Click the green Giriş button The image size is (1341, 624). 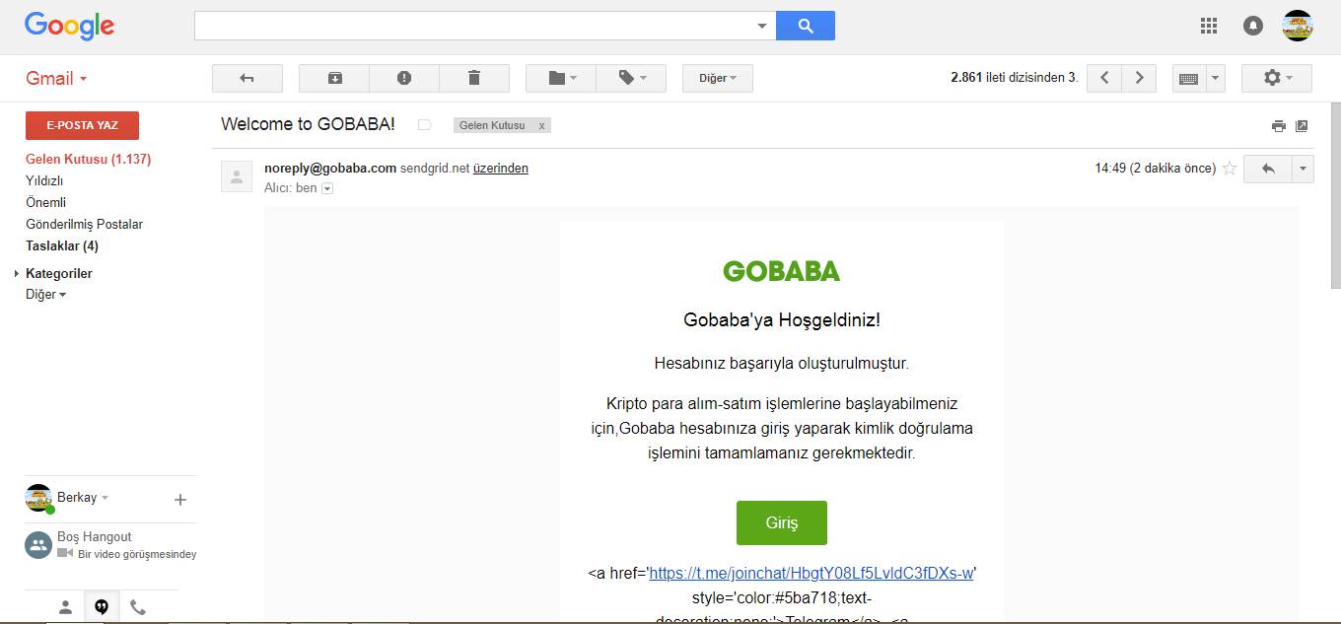click(781, 522)
